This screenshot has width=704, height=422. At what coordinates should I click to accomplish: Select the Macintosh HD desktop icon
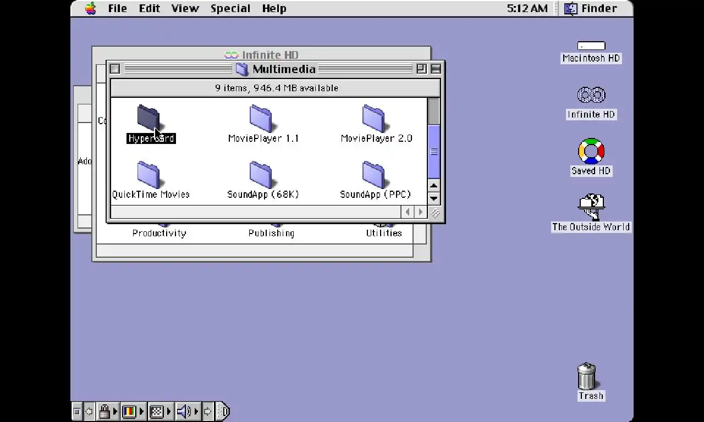point(591,46)
